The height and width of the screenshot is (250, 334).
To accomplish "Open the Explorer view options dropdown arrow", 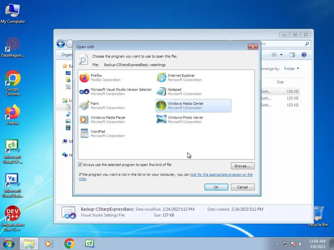I will pyautogui.click(x=281, y=55).
